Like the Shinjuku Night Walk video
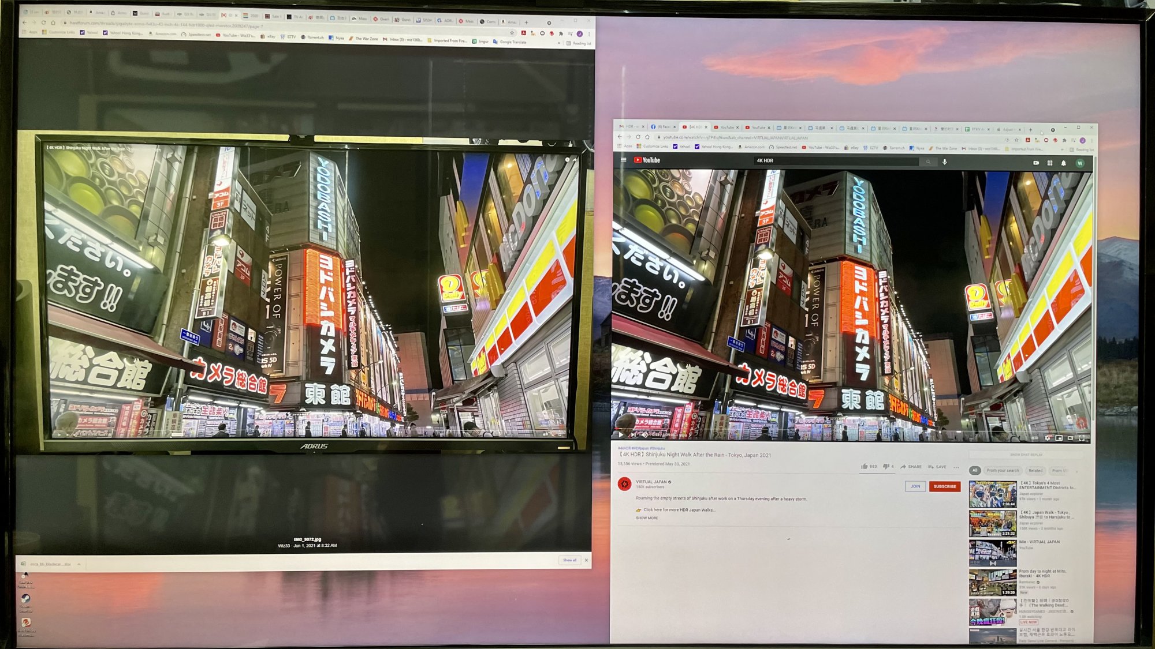 pos(865,466)
